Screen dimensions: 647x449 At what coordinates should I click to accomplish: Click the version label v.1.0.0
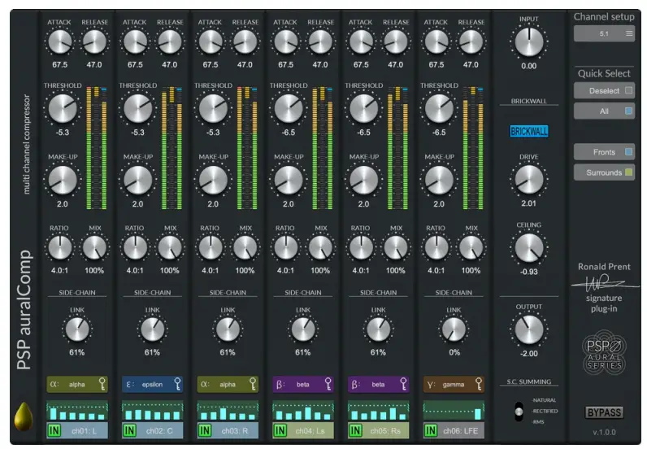click(604, 432)
